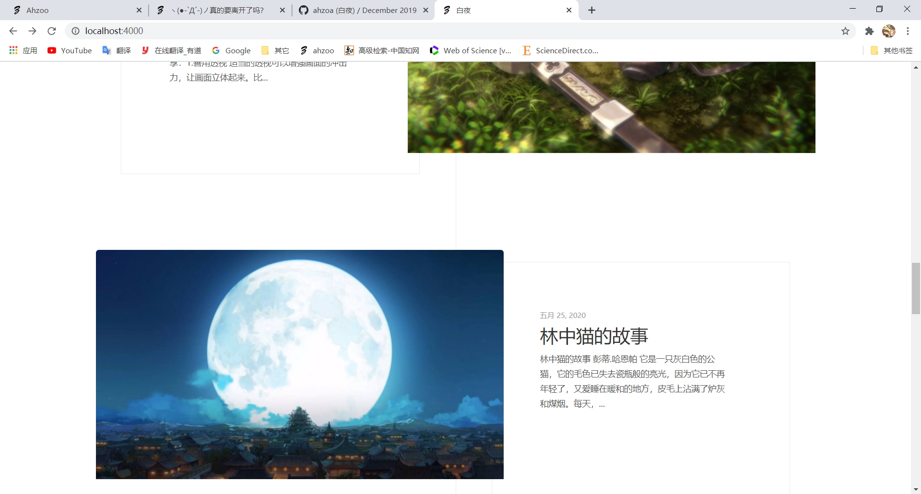Image resolution: width=921 pixels, height=494 pixels.
Task: Open the Chrome profile avatar
Action: (x=888, y=31)
